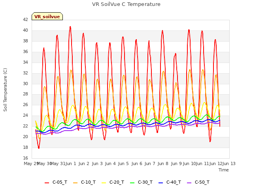Click the chart title VR SoilVue C Temperature
Viewport: 253px width, 190px height.
pos(126,4)
